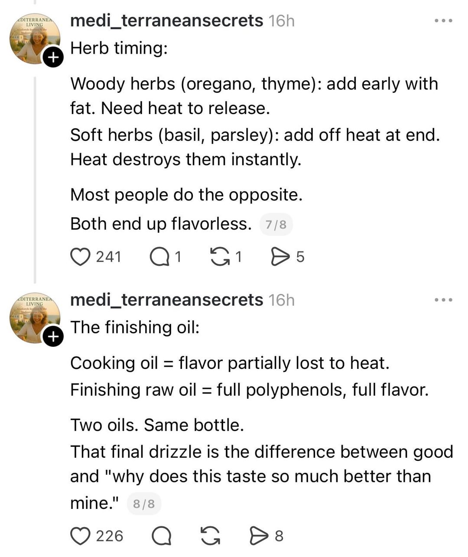Reply to the Herb timing post
Viewport: 468px width, 557px height.
click(159, 257)
